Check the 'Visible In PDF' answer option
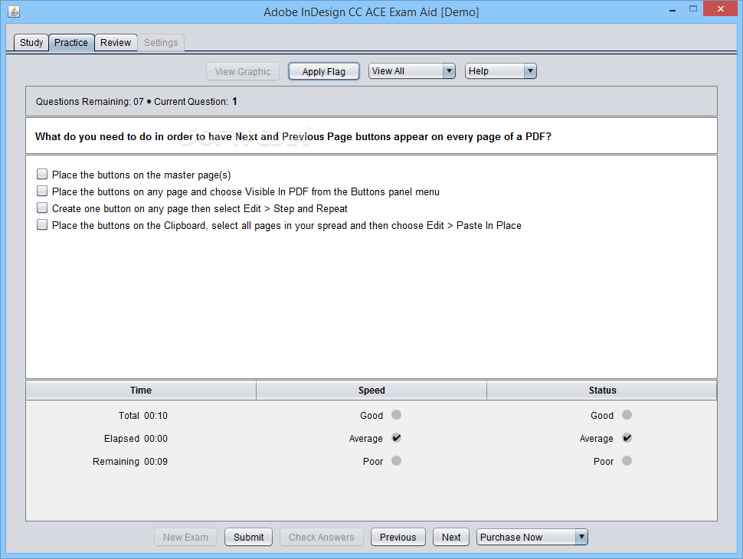The width and height of the screenshot is (743, 559). tap(42, 191)
